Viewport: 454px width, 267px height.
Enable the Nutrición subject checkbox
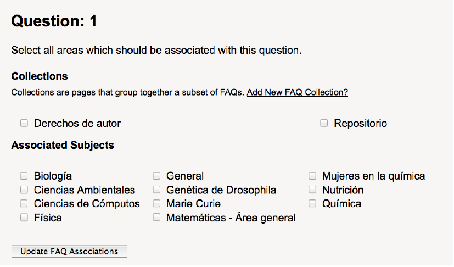pyautogui.click(x=312, y=190)
